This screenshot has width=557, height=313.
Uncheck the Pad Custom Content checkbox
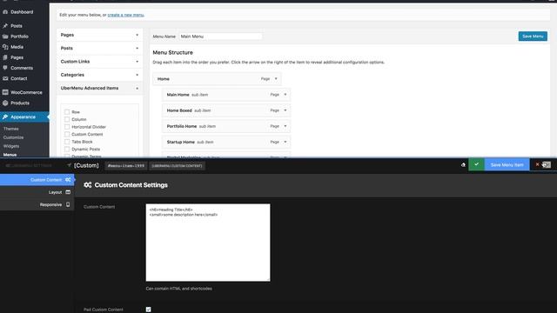tap(149, 310)
